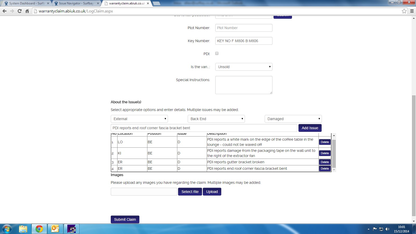Close the warrantyclaim tab

coord(148,3)
